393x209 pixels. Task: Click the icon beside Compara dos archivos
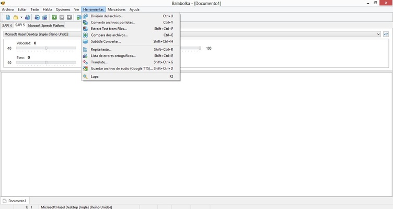[x=85, y=35]
